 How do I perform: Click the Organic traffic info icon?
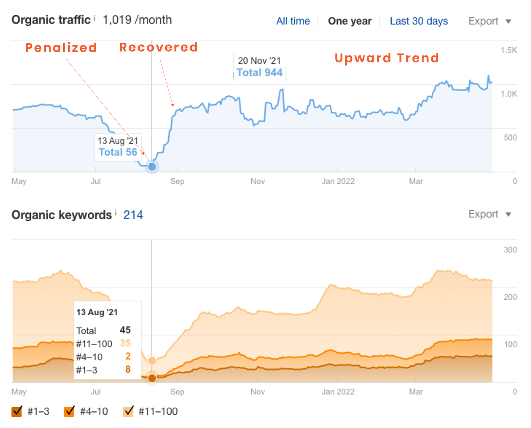click(95, 18)
